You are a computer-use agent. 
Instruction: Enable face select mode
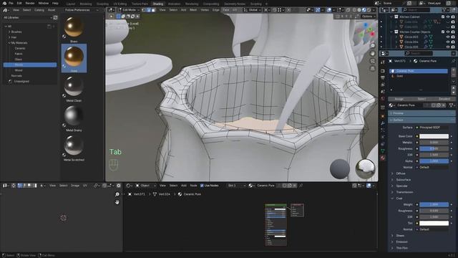pos(153,10)
